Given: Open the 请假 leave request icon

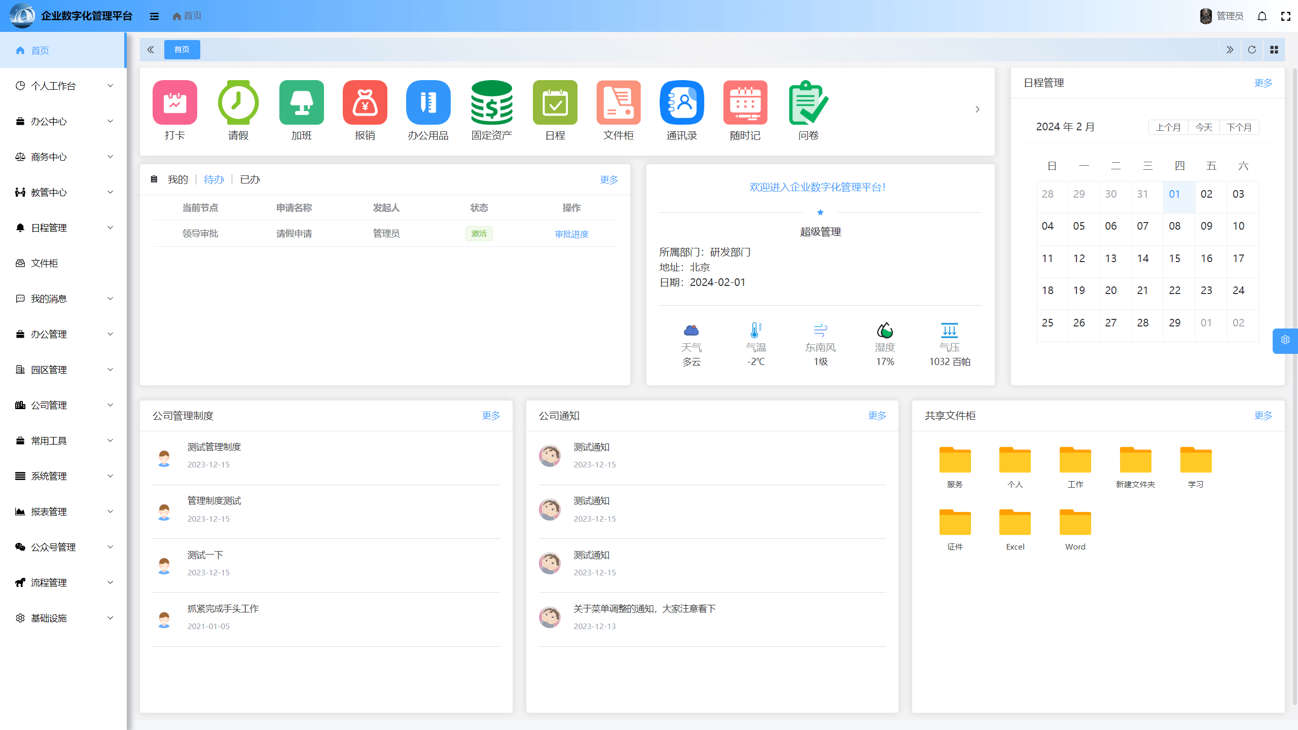Looking at the screenshot, I should tap(238, 103).
